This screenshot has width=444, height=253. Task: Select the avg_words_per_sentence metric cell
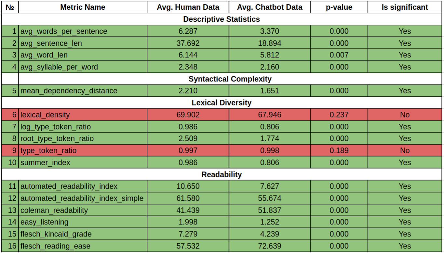pos(64,31)
